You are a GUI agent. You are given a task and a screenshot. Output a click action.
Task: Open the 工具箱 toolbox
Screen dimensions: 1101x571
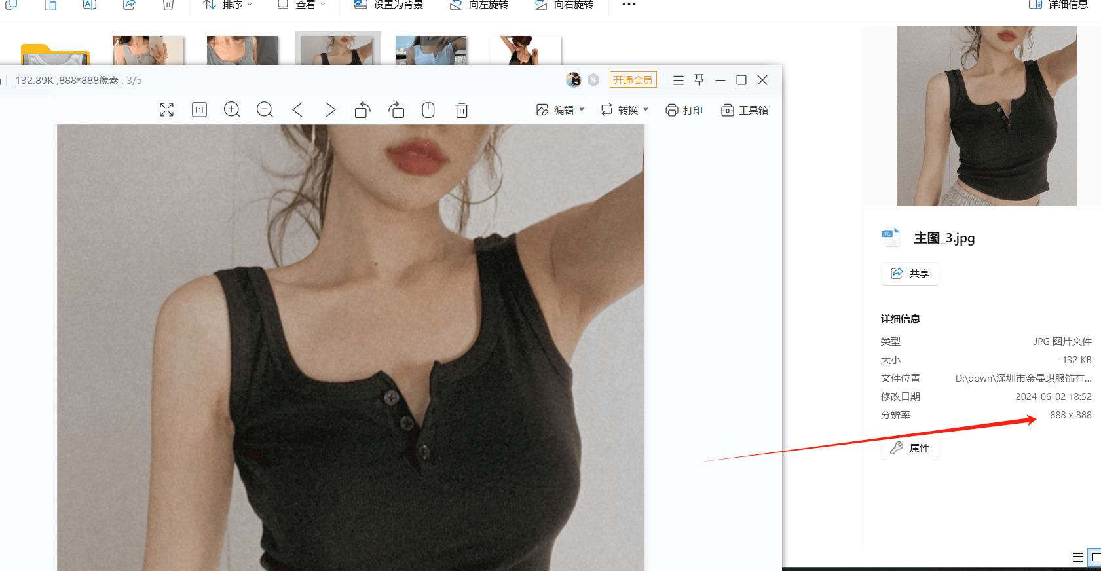(745, 110)
